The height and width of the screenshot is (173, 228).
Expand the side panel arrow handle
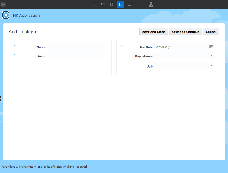point(1,98)
